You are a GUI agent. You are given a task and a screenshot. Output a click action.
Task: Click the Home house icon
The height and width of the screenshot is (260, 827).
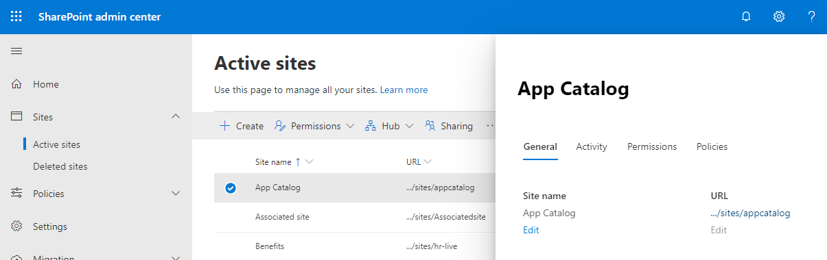click(x=17, y=84)
